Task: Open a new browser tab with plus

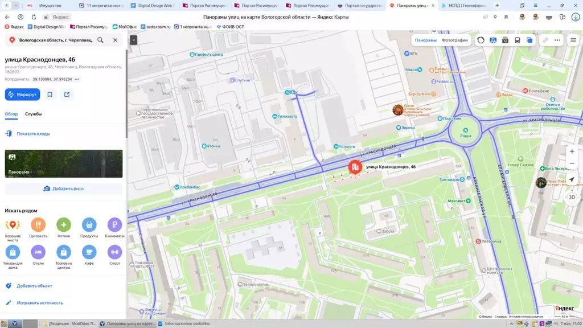Action: (x=497, y=6)
